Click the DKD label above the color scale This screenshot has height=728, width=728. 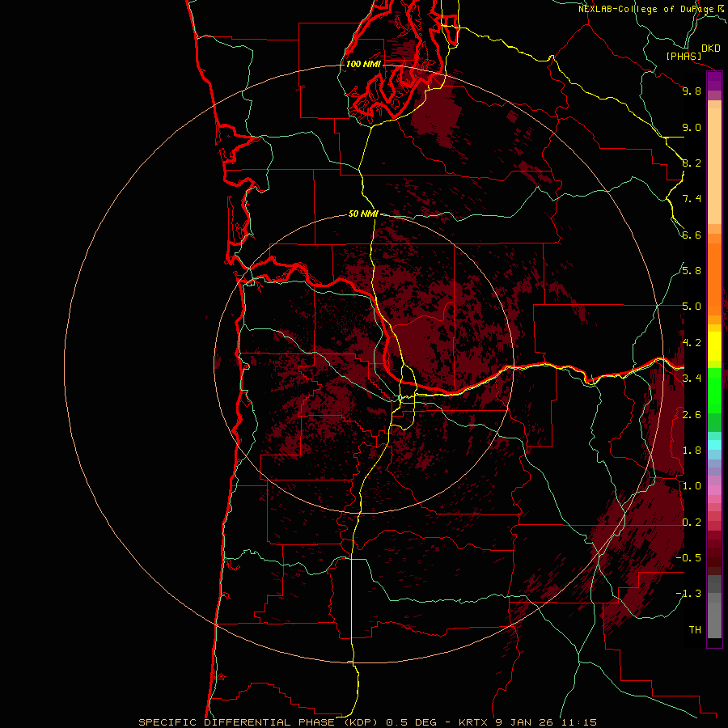click(x=711, y=49)
